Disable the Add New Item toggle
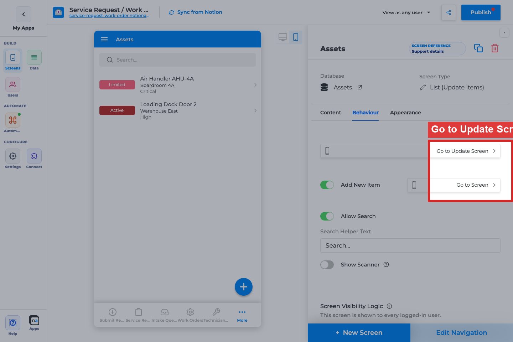This screenshot has width=513, height=342. [327, 185]
